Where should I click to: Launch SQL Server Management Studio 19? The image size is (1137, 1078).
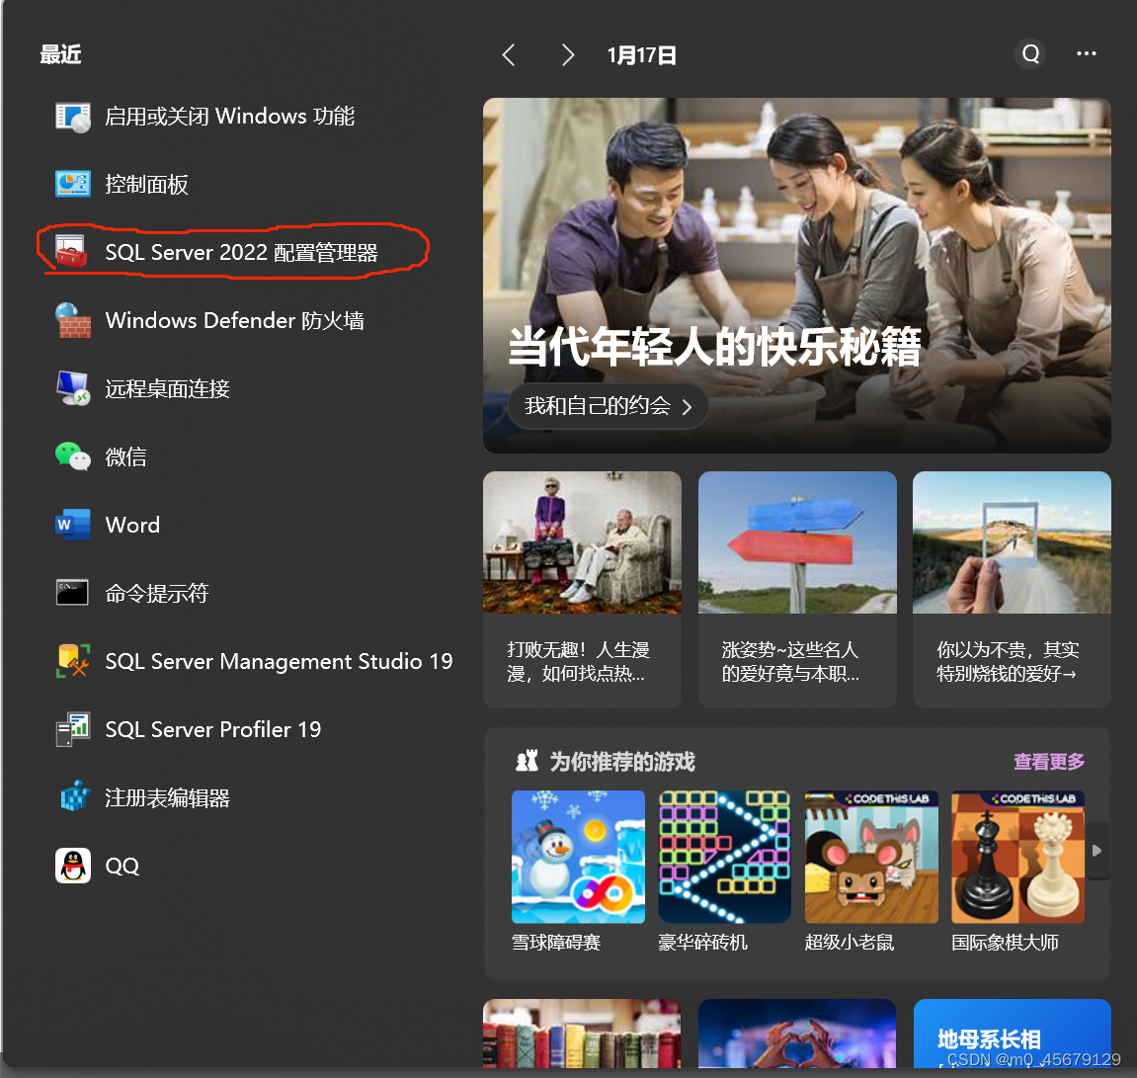tap(279, 661)
